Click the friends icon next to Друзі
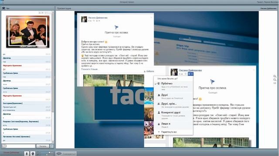 159,95
